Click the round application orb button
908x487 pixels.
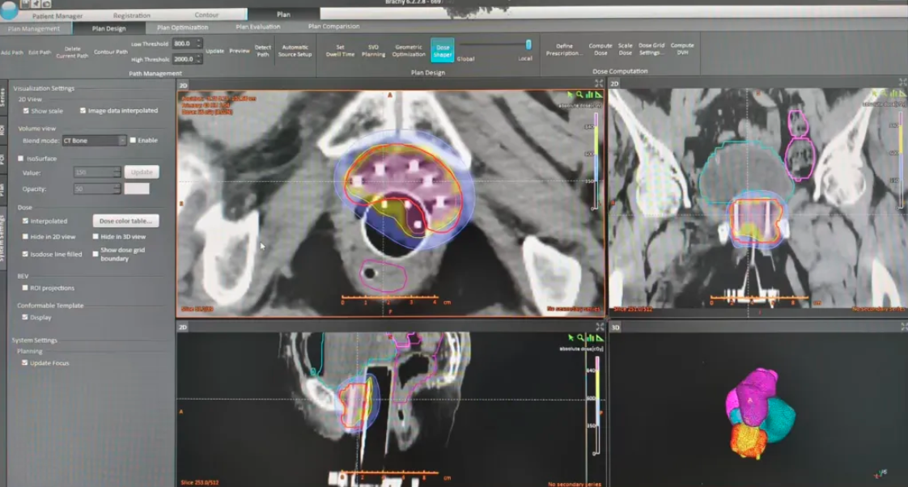(x=8, y=11)
